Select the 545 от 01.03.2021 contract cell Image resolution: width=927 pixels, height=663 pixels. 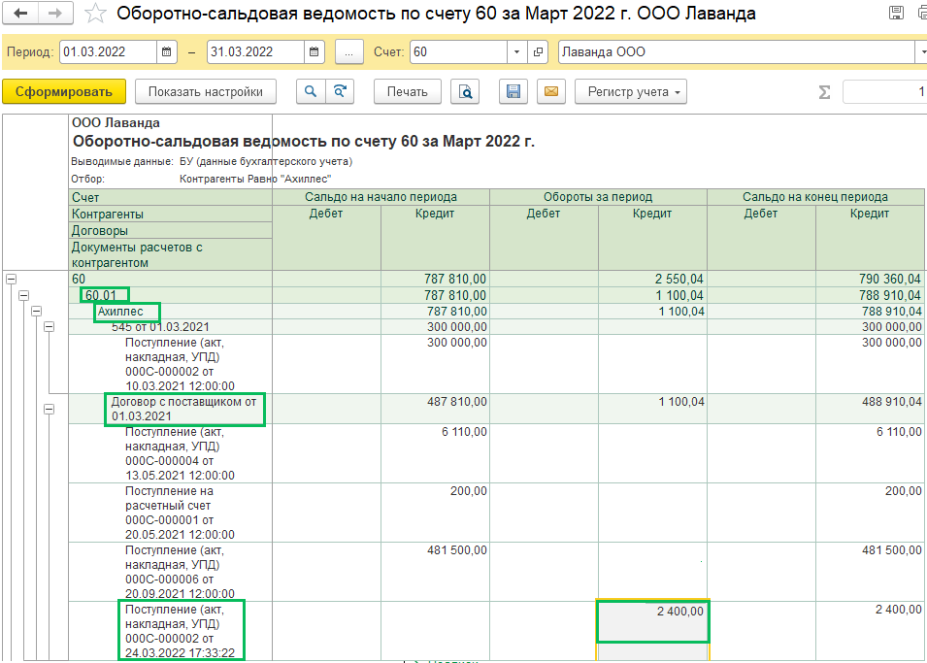pyautogui.click(x=170, y=327)
